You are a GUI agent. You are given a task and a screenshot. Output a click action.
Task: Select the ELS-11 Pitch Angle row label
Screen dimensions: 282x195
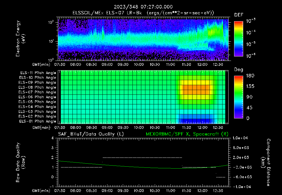(x=38, y=73)
